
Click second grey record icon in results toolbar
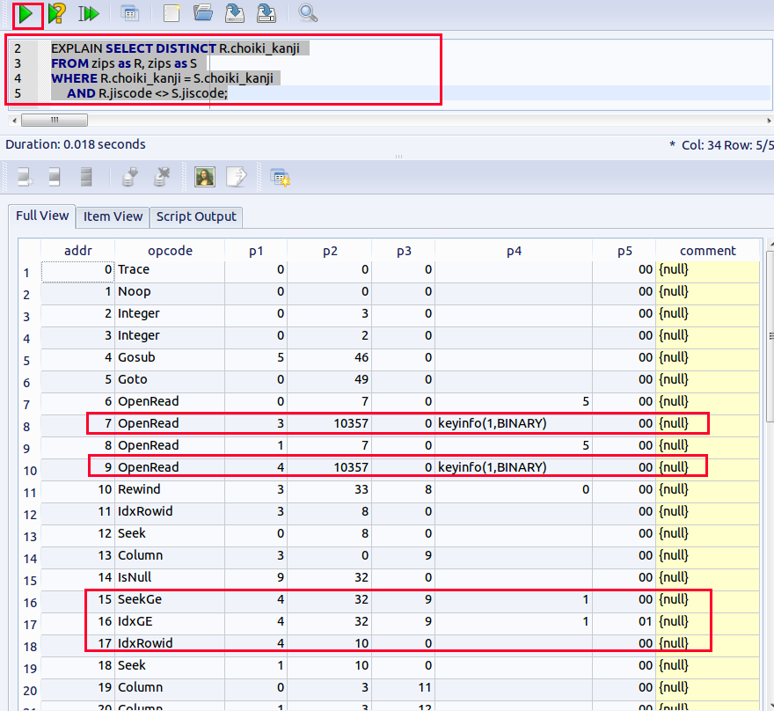pyautogui.click(x=55, y=177)
